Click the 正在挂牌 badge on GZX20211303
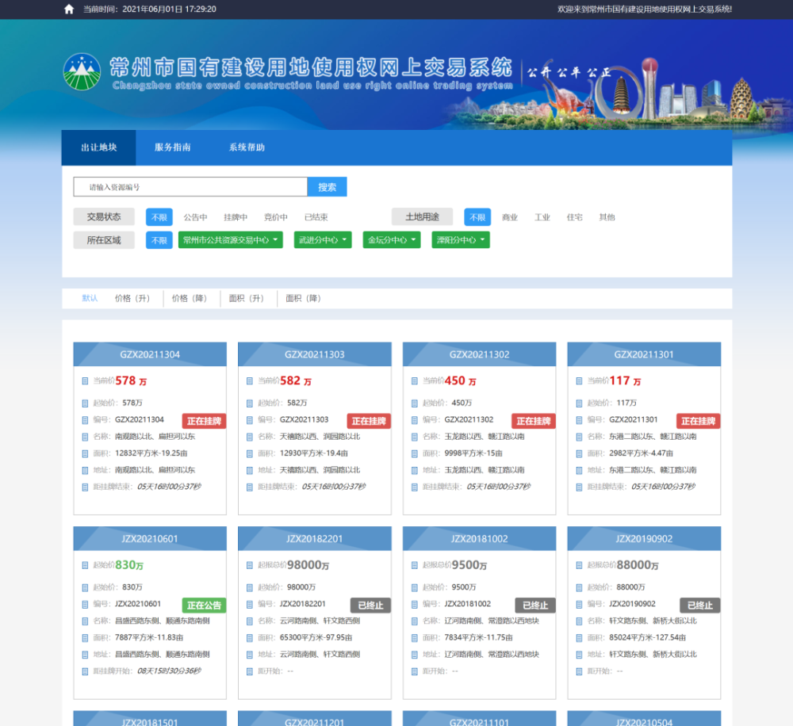Screen dimensions: 793x726 [369, 421]
